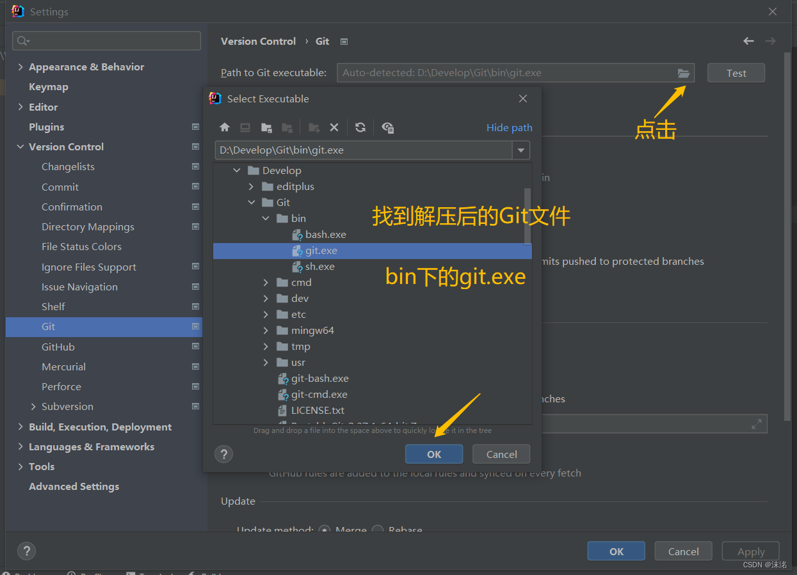This screenshot has height=575, width=797.
Task: Open help in the Settings window footer
Action: tap(26, 551)
